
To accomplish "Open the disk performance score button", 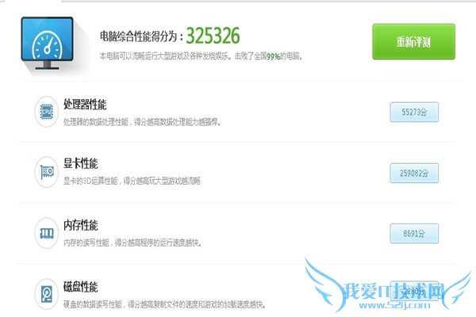I will pyautogui.click(x=414, y=291).
